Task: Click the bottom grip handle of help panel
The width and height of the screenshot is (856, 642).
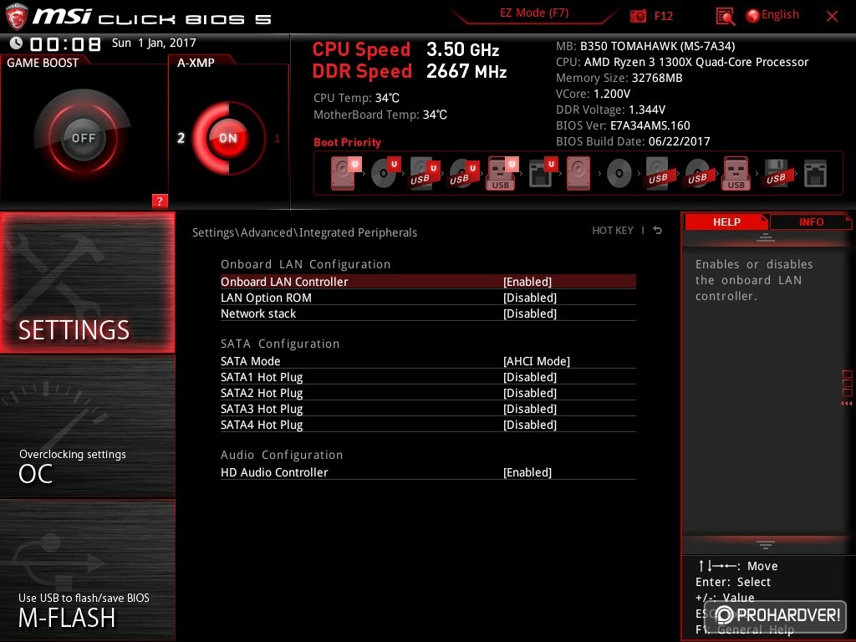Action: 765,544
